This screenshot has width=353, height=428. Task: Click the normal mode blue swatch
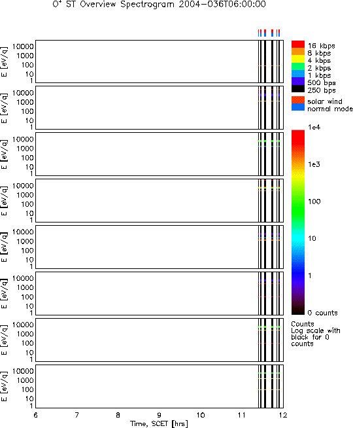298,107
